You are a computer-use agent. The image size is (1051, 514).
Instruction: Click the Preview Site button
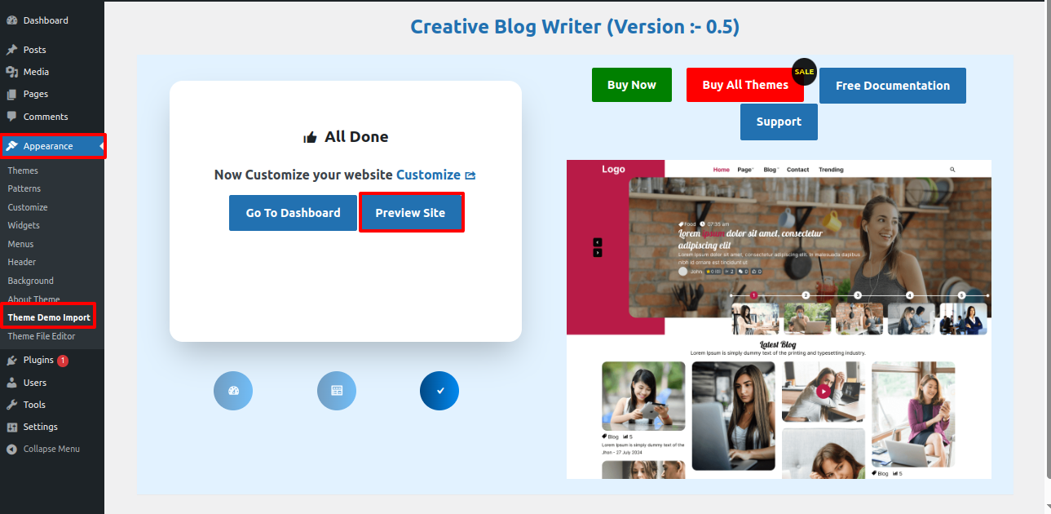(411, 213)
